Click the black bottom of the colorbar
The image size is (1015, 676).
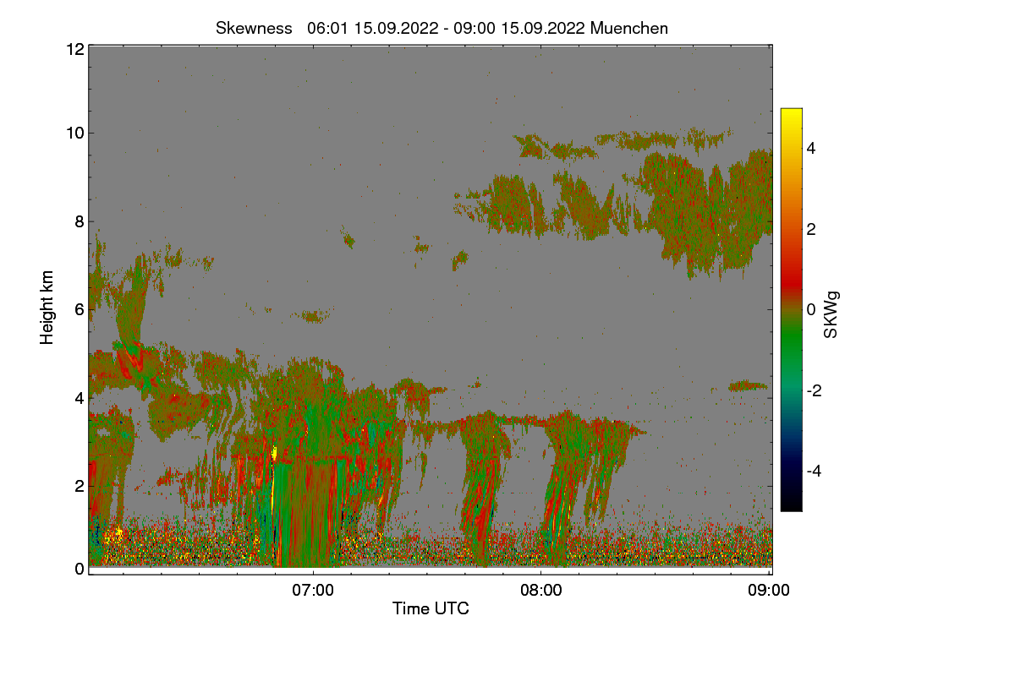click(791, 504)
